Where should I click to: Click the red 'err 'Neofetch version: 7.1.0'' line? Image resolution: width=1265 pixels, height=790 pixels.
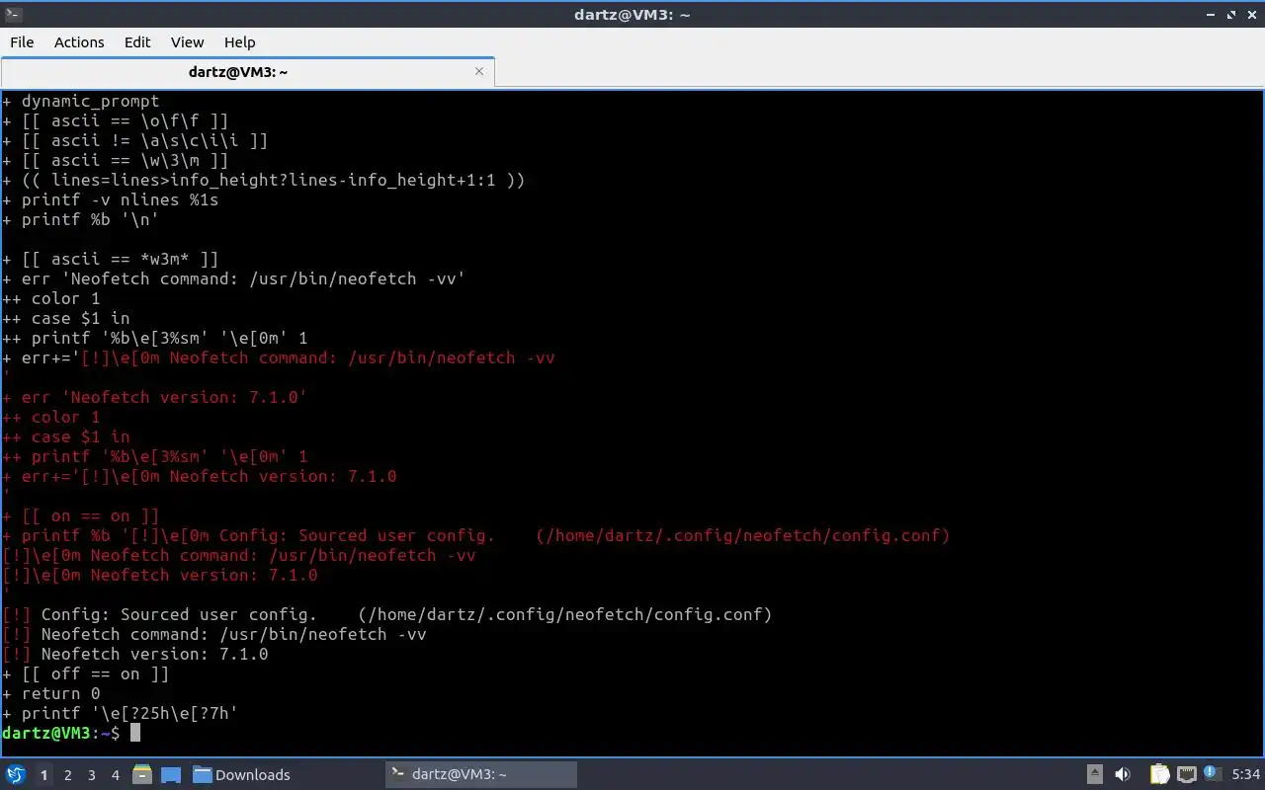pos(155,397)
